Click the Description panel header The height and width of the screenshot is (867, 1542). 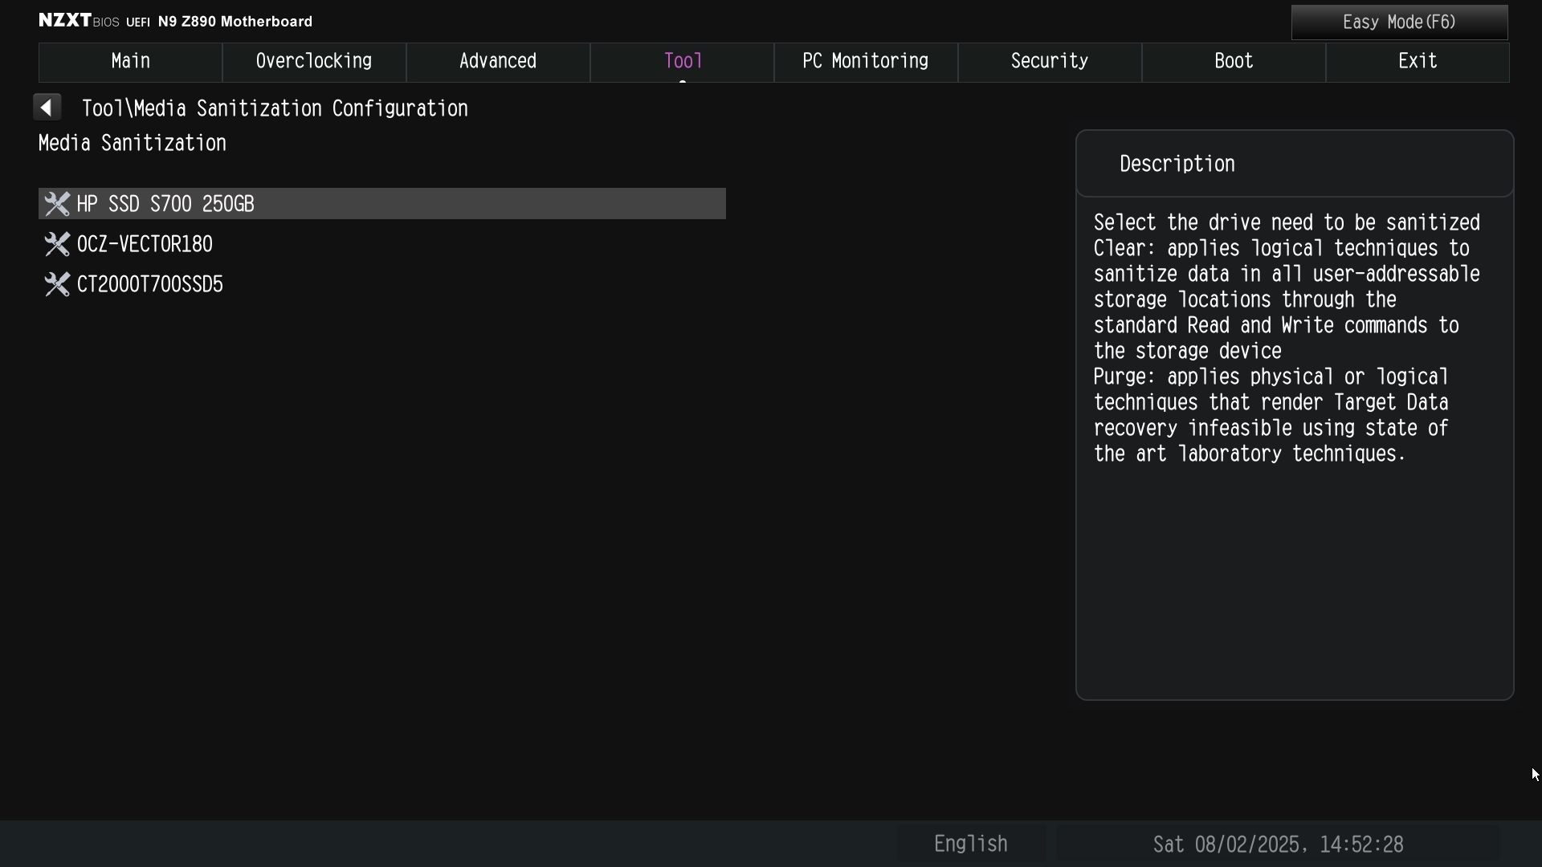pyautogui.click(x=1295, y=164)
